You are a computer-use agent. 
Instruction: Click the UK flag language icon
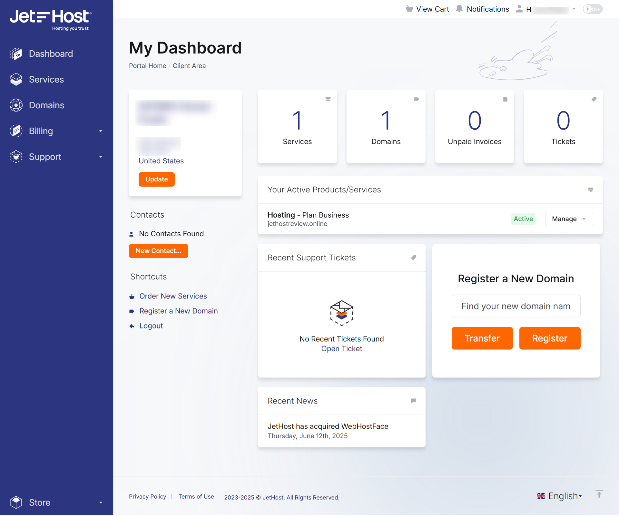tap(541, 496)
